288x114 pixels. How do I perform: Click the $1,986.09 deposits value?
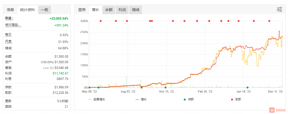pos(61,87)
